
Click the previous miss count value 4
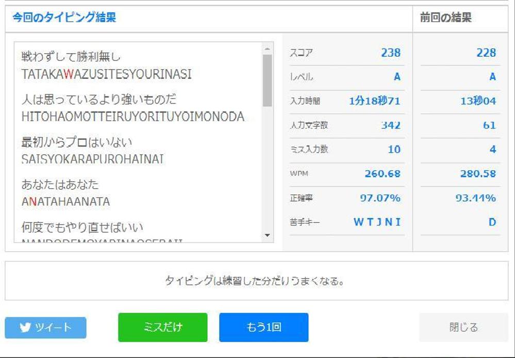click(x=493, y=149)
